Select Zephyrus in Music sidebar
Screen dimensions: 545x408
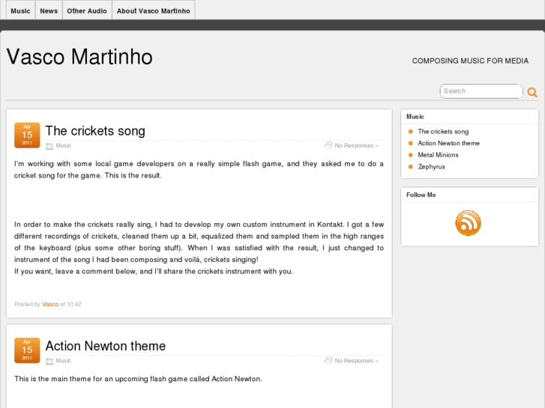[431, 167]
